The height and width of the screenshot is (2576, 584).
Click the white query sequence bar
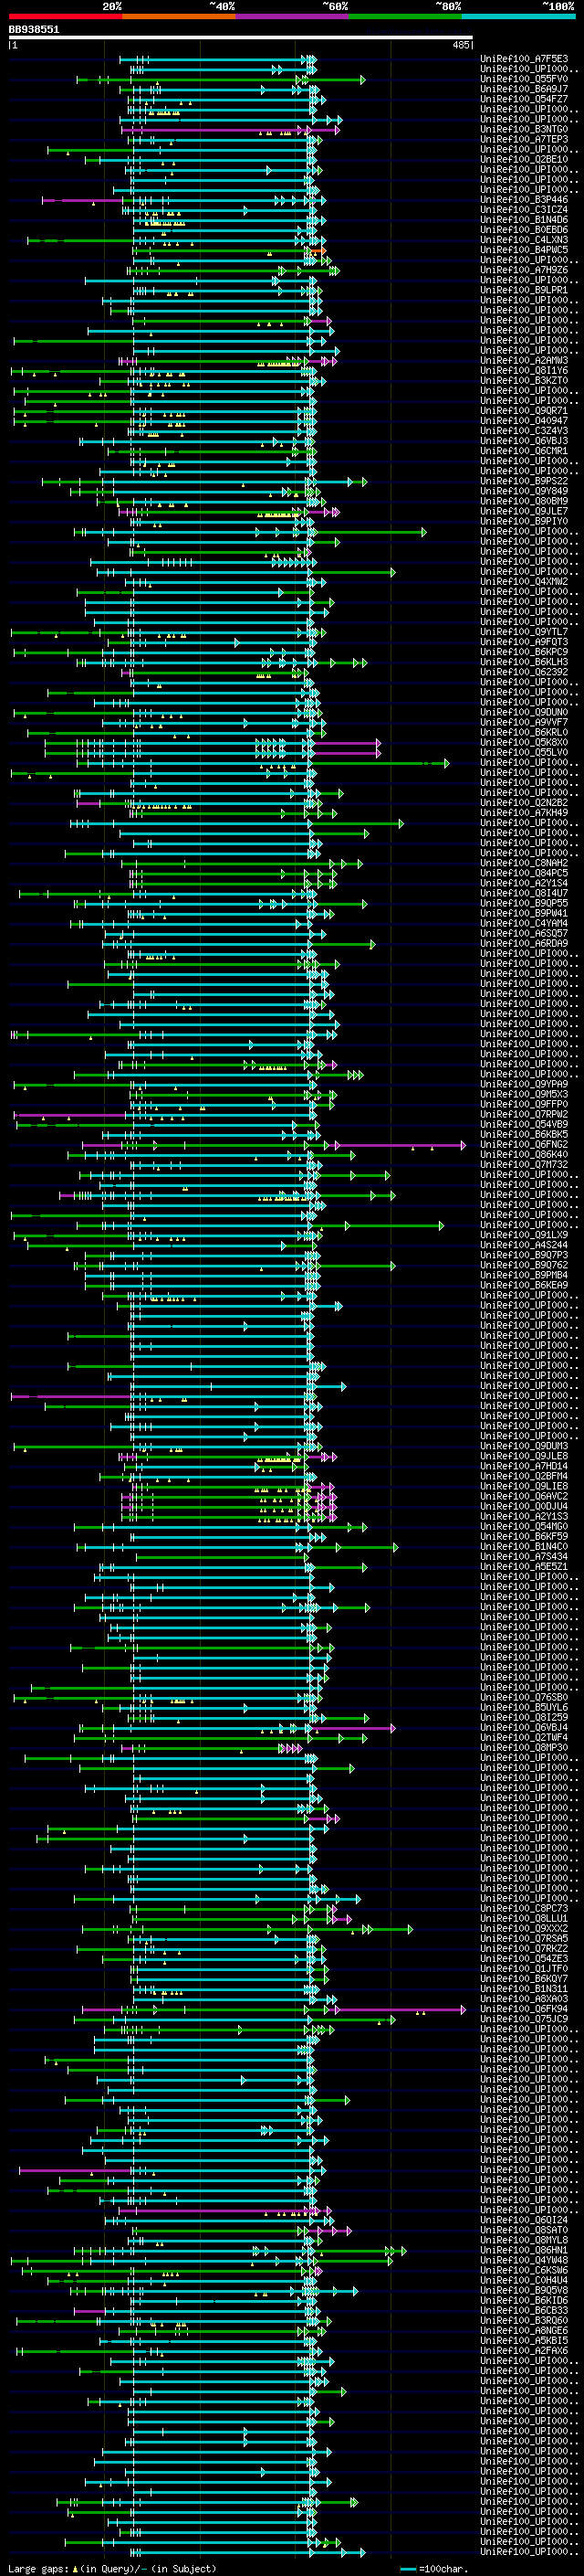click(241, 38)
